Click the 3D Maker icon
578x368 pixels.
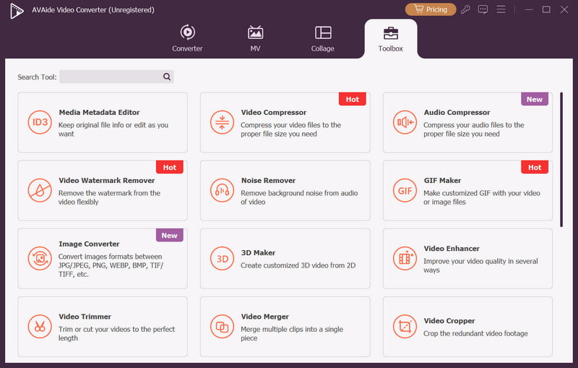click(x=222, y=259)
